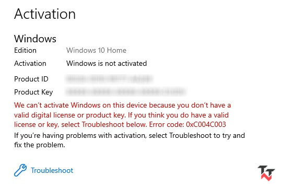The height and width of the screenshot is (188, 282).
Task: Click the blurred Product Key value
Action: [125, 91]
